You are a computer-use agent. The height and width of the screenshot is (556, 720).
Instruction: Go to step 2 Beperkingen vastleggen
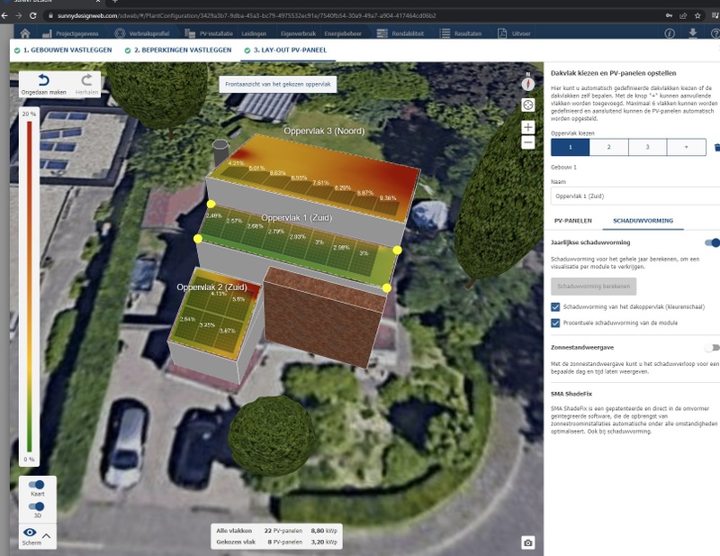tap(178, 50)
